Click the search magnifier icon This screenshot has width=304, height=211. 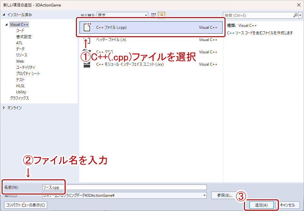[x=295, y=15]
